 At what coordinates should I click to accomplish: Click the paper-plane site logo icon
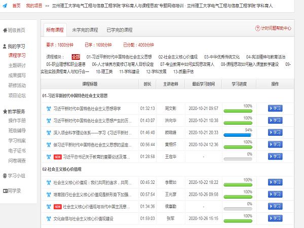[x=5, y=6]
